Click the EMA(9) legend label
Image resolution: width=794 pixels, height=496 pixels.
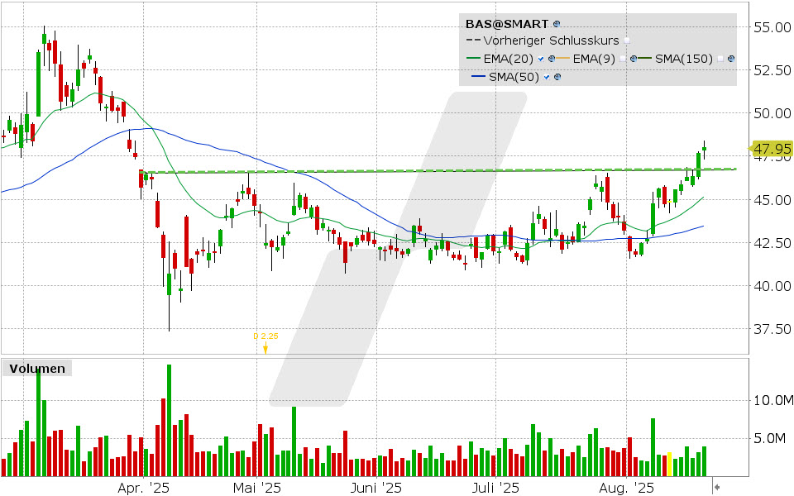click(594, 60)
